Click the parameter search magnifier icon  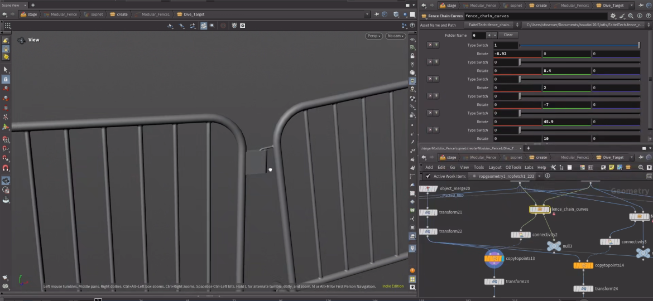[x=630, y=17]
